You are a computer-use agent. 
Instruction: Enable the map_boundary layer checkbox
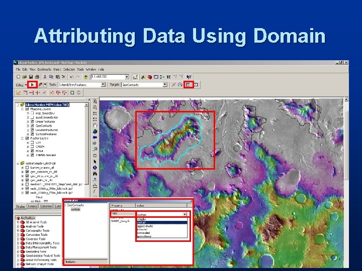32,113
